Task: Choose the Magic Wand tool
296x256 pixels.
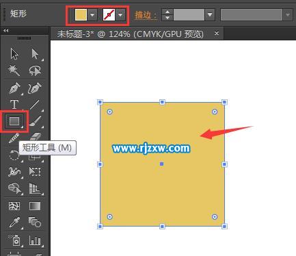Action: point(14,71)
